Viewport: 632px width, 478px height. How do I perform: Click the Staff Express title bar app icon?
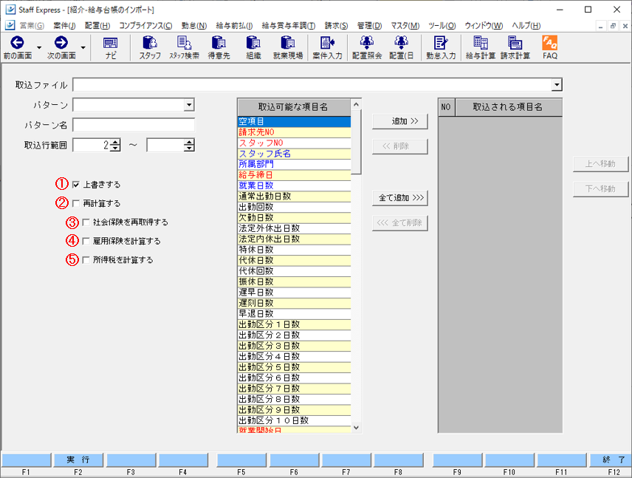click(x=10, y=10)
